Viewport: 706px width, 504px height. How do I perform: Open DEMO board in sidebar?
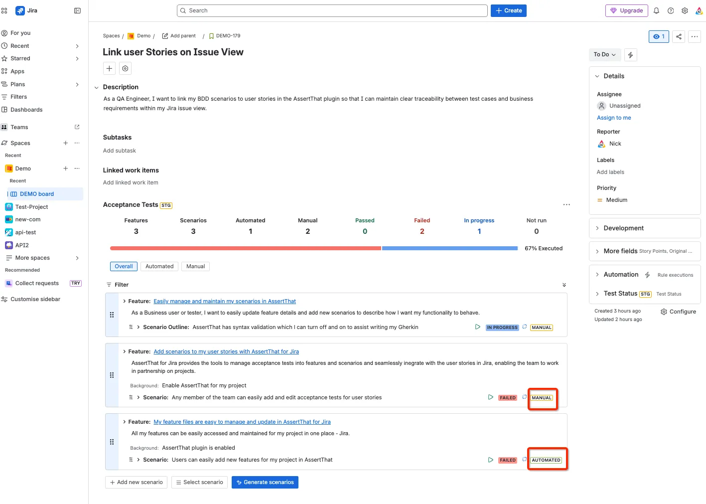[x=45, y=194]
